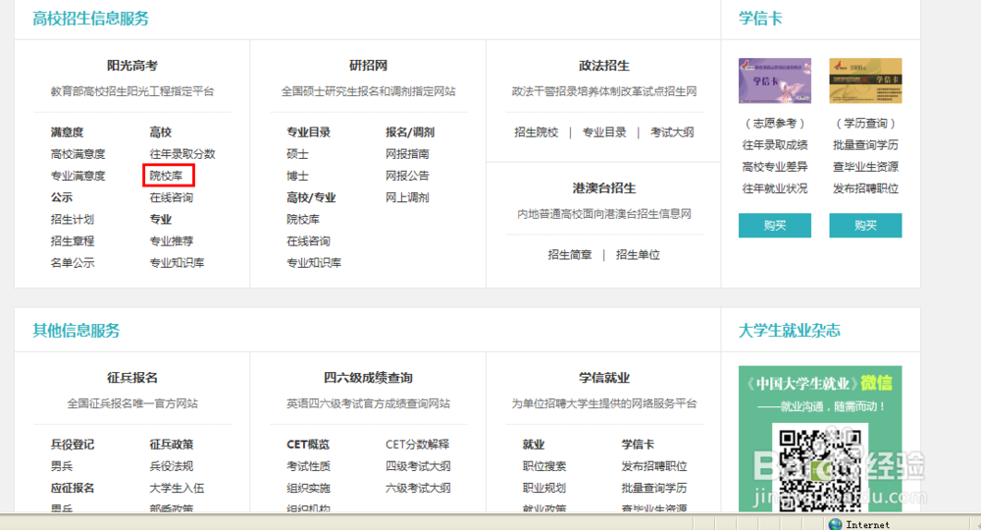Open the 征兵报名 heading link

[x=132, y=377]
